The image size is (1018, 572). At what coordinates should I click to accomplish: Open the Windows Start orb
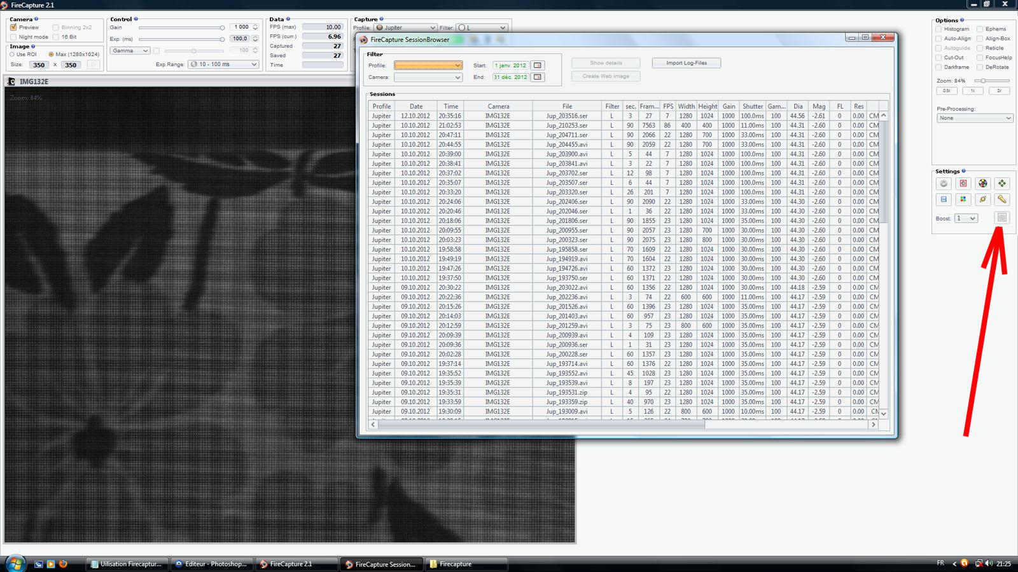(15, 564)
